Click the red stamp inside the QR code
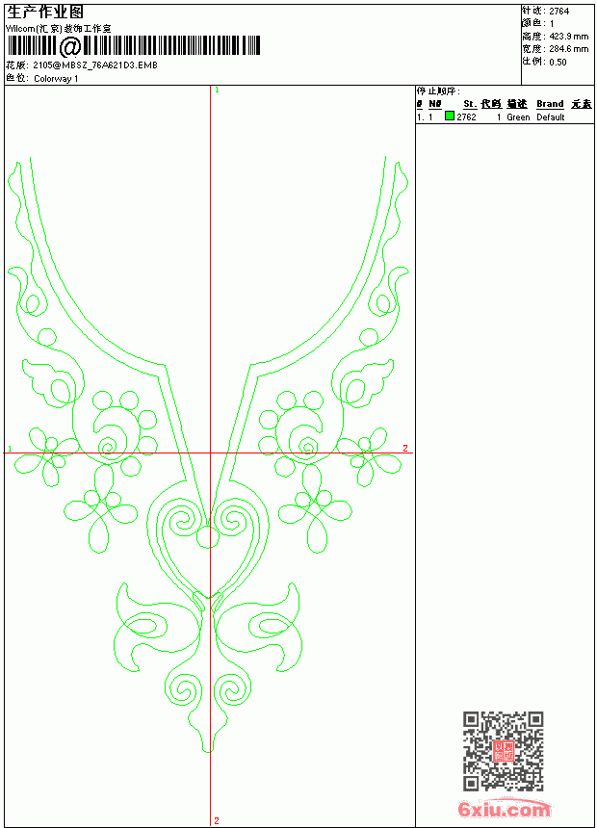The height and width of the screenshot is (828, 597). click(504, 751)
